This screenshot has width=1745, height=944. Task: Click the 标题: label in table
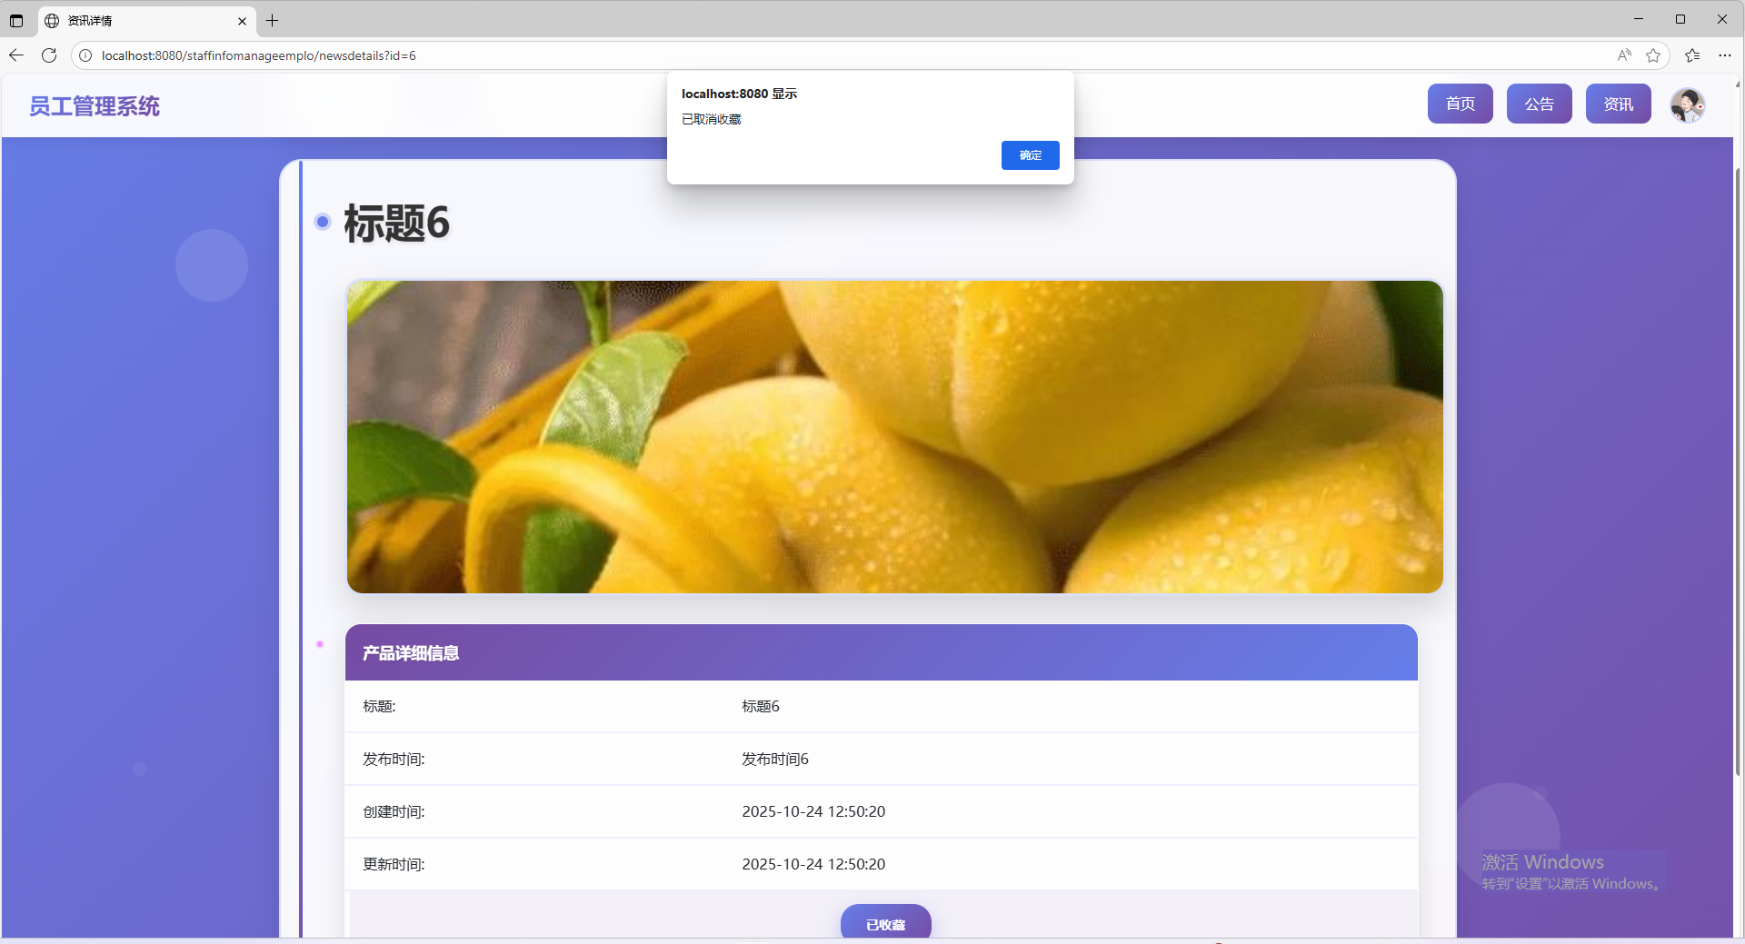click(x=379, y=706)
